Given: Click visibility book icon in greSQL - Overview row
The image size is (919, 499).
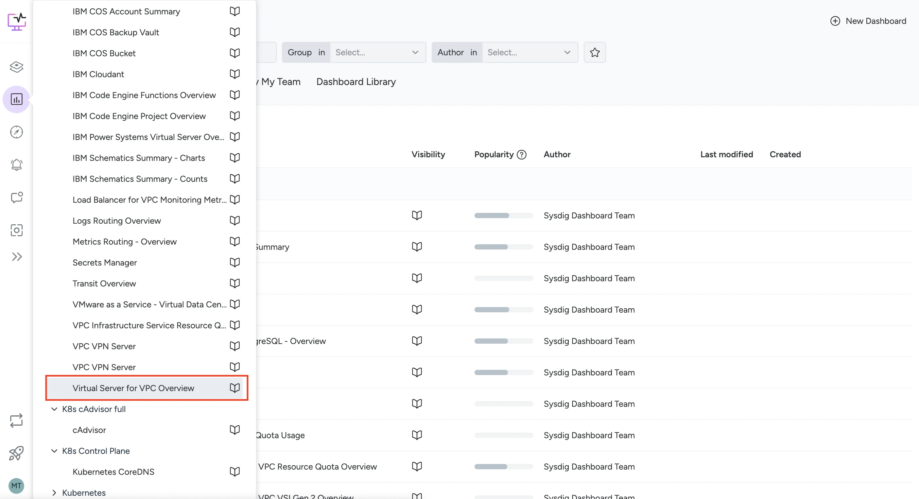Looking at the screenshot, I should pyautogui.click(x=417, y=341).
